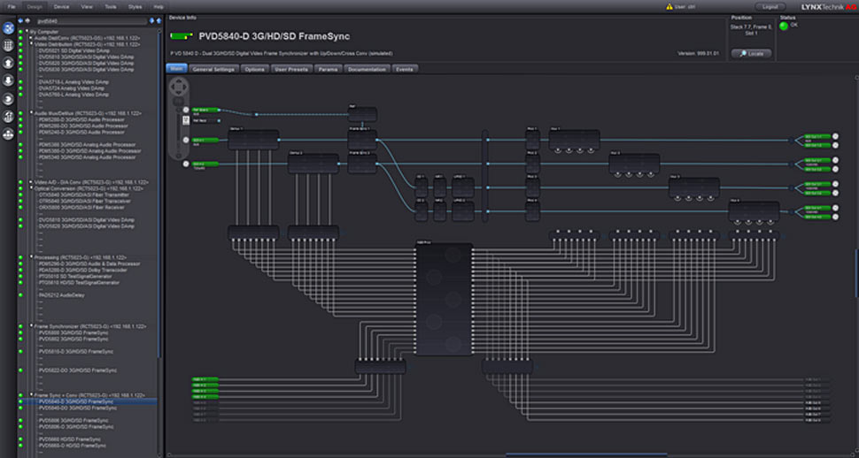
Task: Select PDA5280-D Dolby Transcoder in tree
Action: [x=82, y=270]
